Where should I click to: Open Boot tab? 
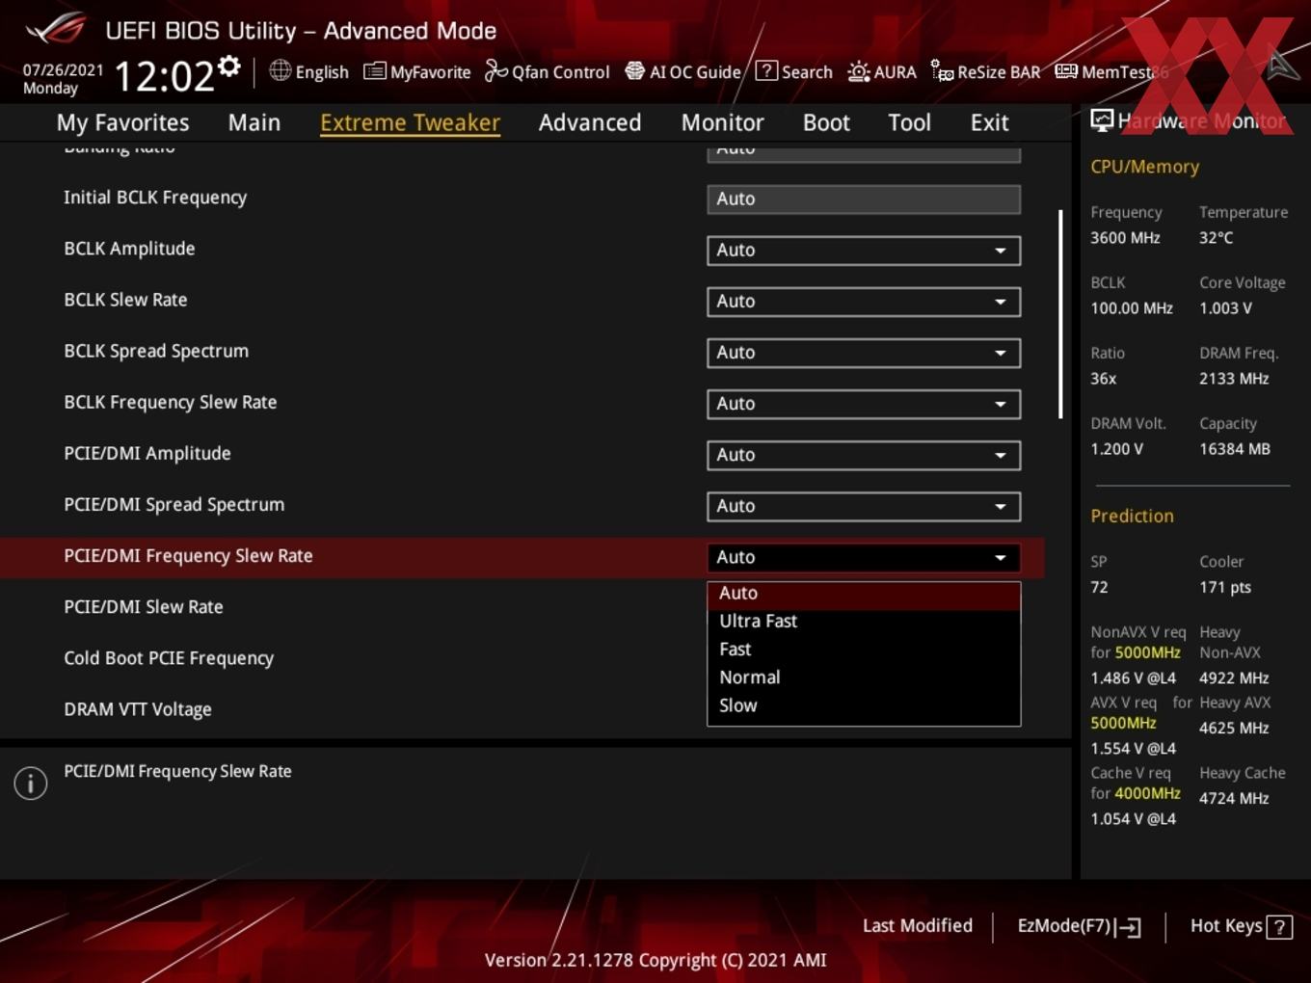coord(826,122)
